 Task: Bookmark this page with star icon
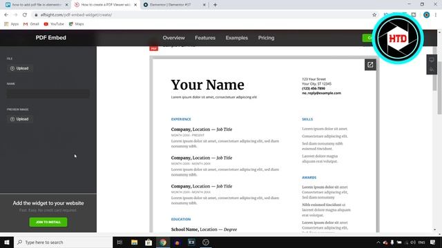point(374,14)
